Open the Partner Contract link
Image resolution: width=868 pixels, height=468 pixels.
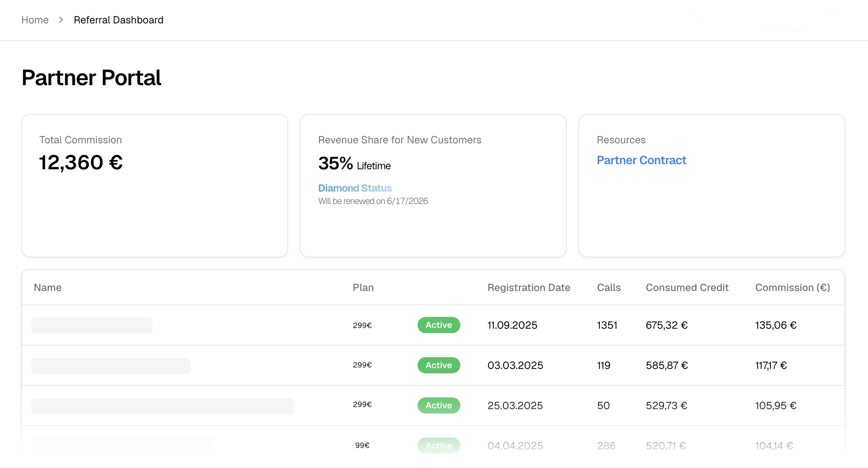pyautogui.click(x=641, y=160)
